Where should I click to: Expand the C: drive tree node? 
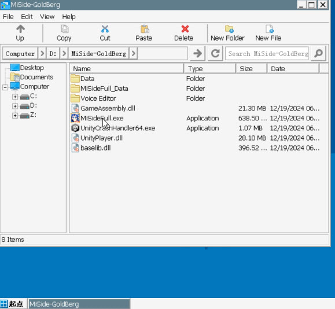(15, 97)
